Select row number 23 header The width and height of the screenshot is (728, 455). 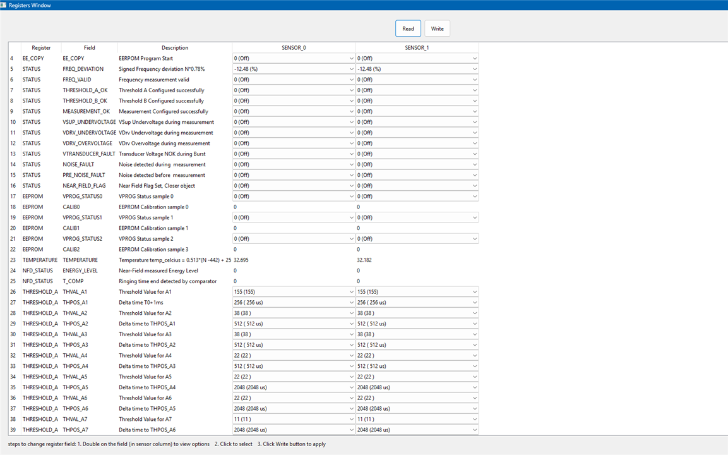click(13, 260)
